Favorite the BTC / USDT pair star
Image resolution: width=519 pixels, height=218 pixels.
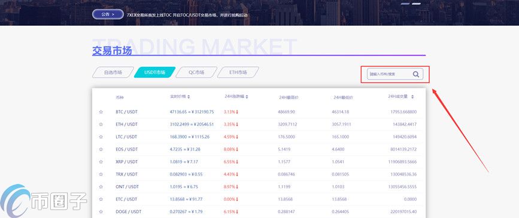click(x=101, y=112)
